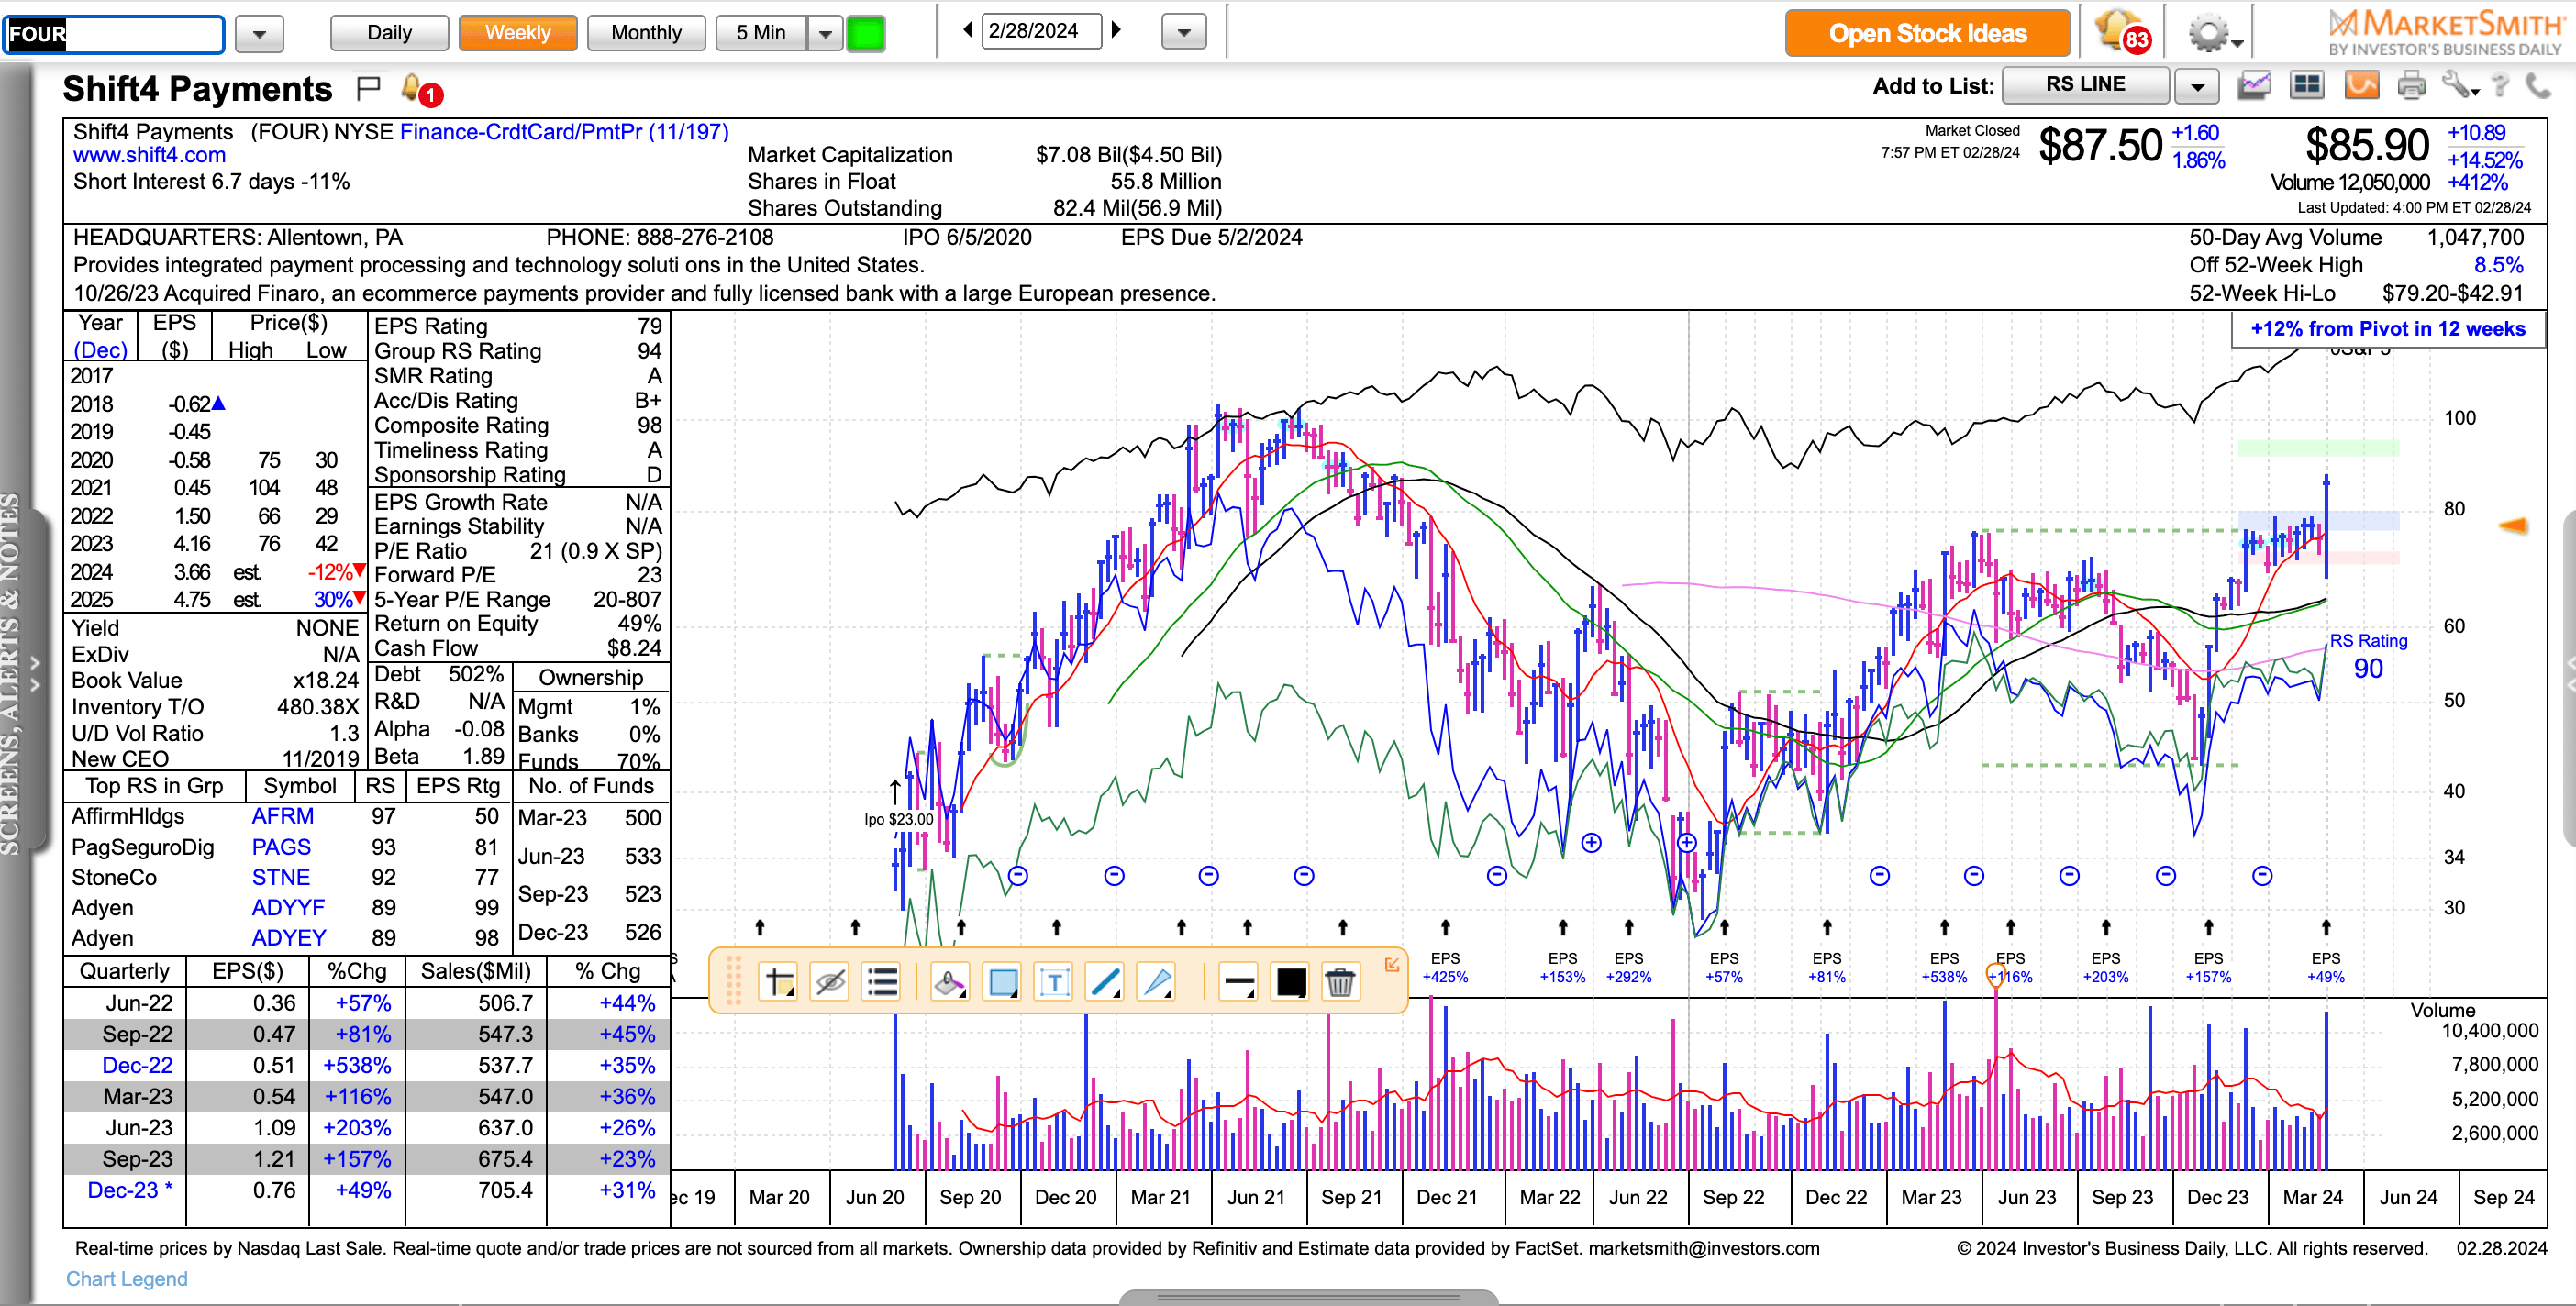
Task: Select the trend line drawing tool
Action: click(1105, 983)
